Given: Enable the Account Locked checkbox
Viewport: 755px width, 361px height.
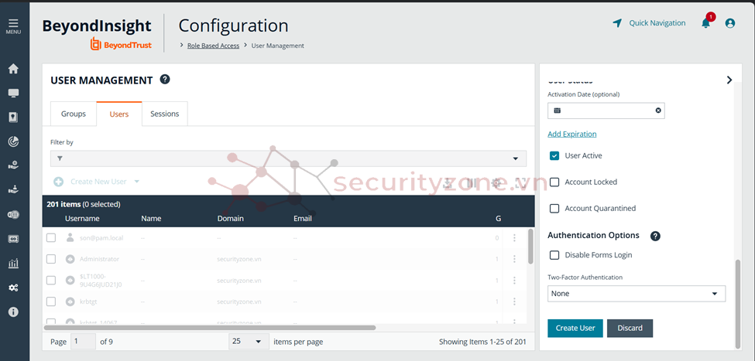Looking at the screenshot, I should [x=554, y=182].
